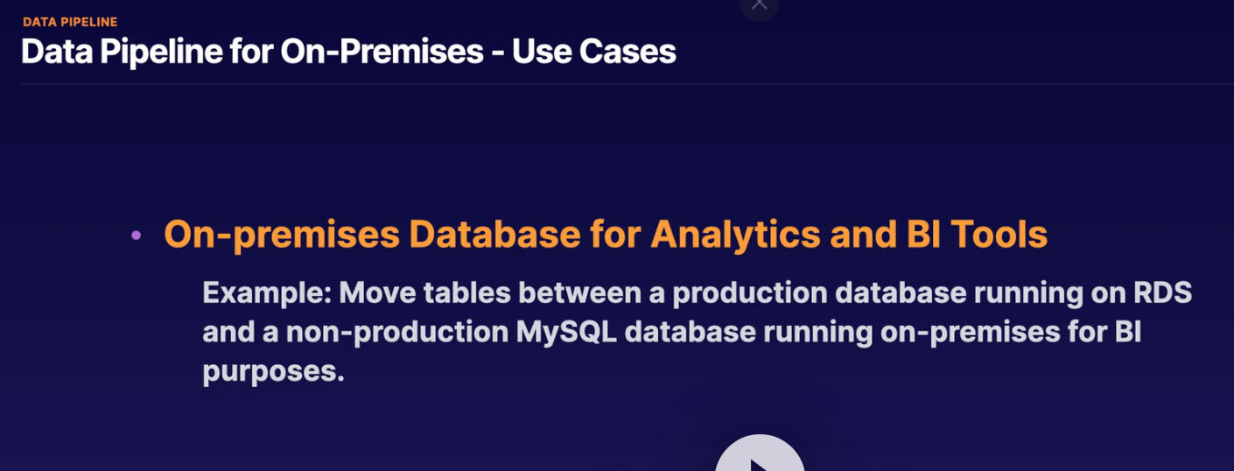
Task: Click 'On-Premises' in the white slide title
Action: (x=382, y=52)
